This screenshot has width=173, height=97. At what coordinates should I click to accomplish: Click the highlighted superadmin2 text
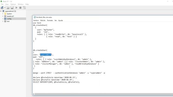click(46, 55)
